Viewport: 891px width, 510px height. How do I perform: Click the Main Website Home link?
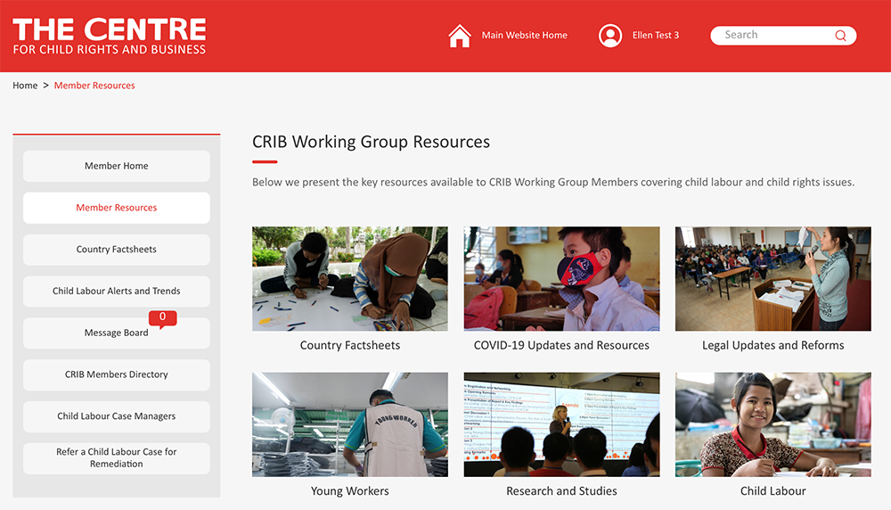pyautogui.click(x=524, y=36)
